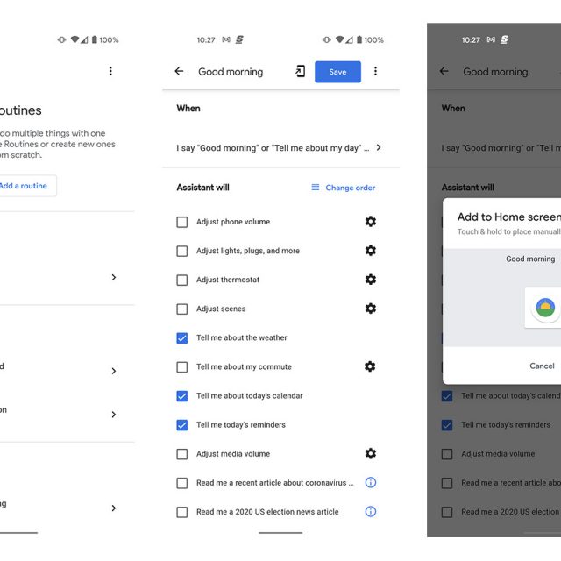Tap Change order link
The image size is (561, 561).
[343, 188]
